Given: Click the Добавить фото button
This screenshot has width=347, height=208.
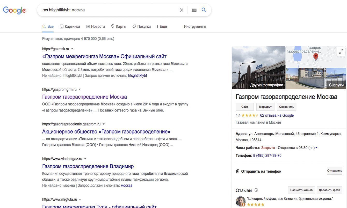Looking at the screenshot, I should 329,190.
